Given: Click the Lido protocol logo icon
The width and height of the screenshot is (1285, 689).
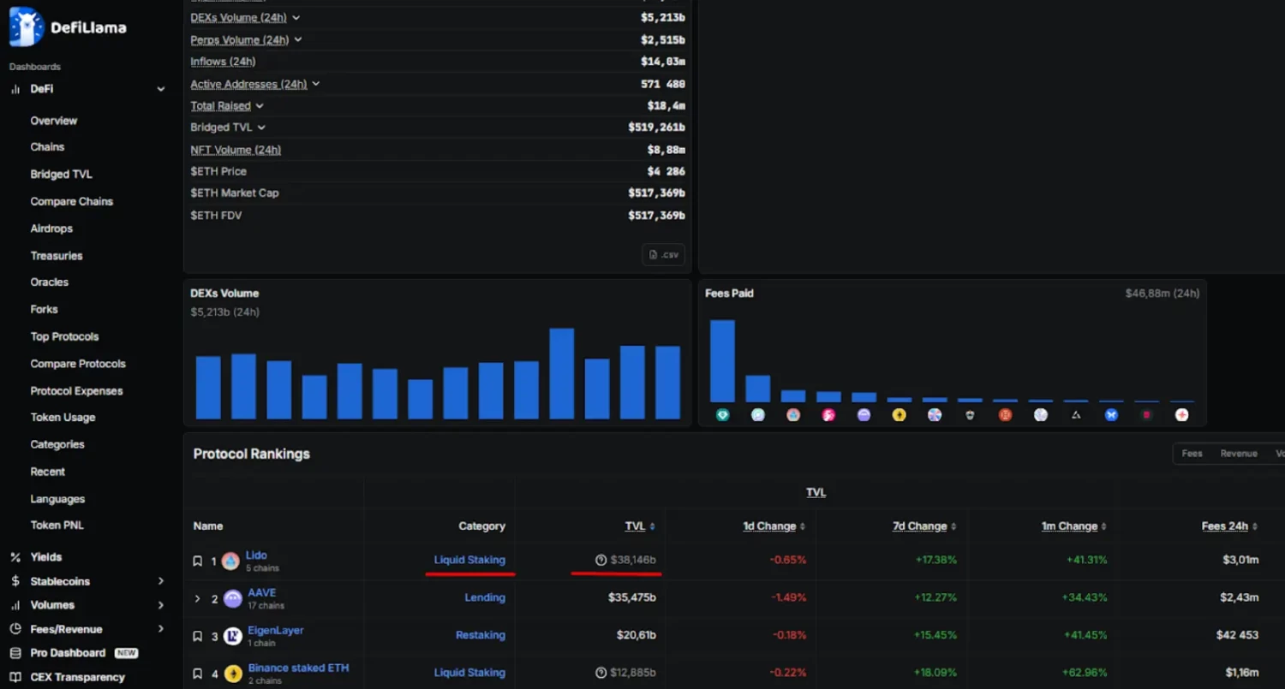Looking at the screenshot, I should (230, 561).
